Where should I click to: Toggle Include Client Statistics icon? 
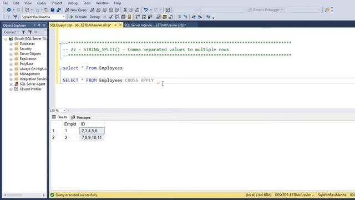pos(150,17)
